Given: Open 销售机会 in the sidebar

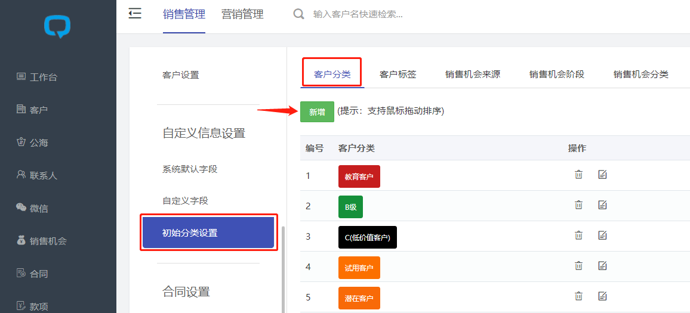Looking at the screenshot, I should tap(41, 241).
